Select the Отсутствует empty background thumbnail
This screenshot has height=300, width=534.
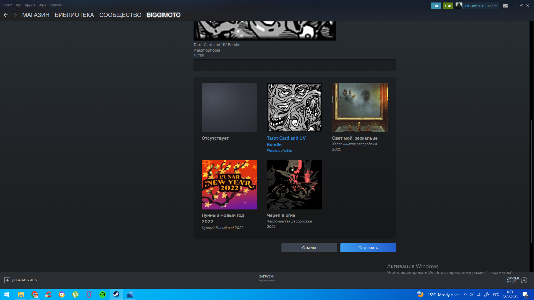pyautogui.click(x=229, y=107)
